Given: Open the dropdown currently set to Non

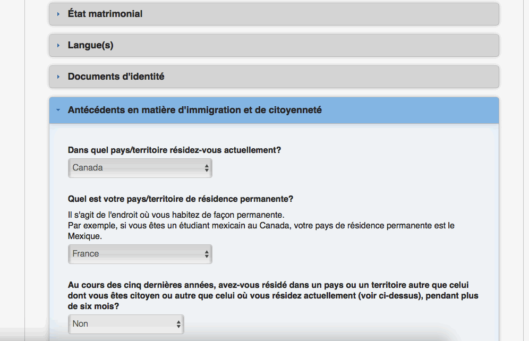Looking at the screenshot, I should [125, 324].
